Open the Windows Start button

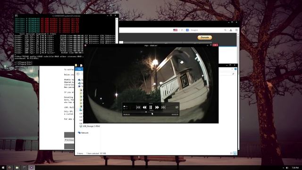coord(3,168)
